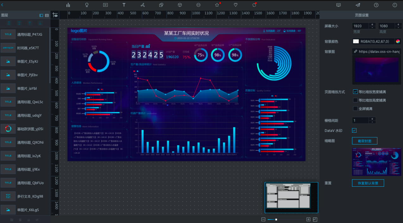Toggle ruler guide lines visibility eye
This screenshot has height=223, width=403.
point(55,15)
